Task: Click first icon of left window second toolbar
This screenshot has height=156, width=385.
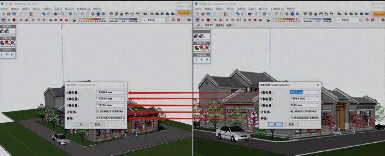Action: [x=3, y=20]
